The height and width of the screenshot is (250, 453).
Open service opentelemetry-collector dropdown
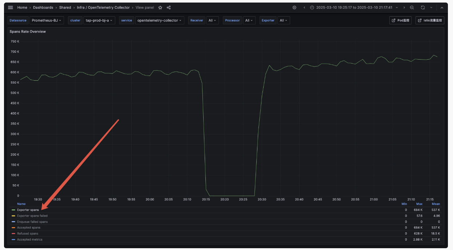coord(160,20)
